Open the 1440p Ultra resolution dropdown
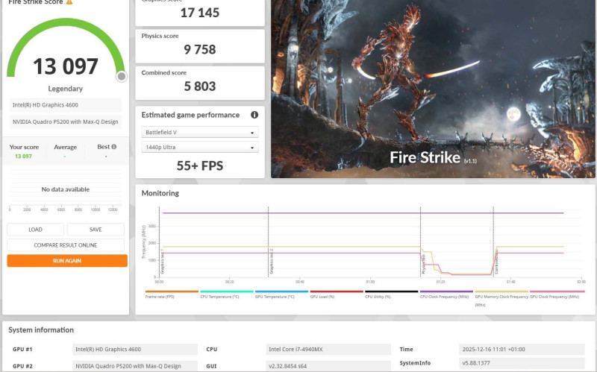Screen dimensions: 597x372 pyautogui.click(x=200, y=147)
